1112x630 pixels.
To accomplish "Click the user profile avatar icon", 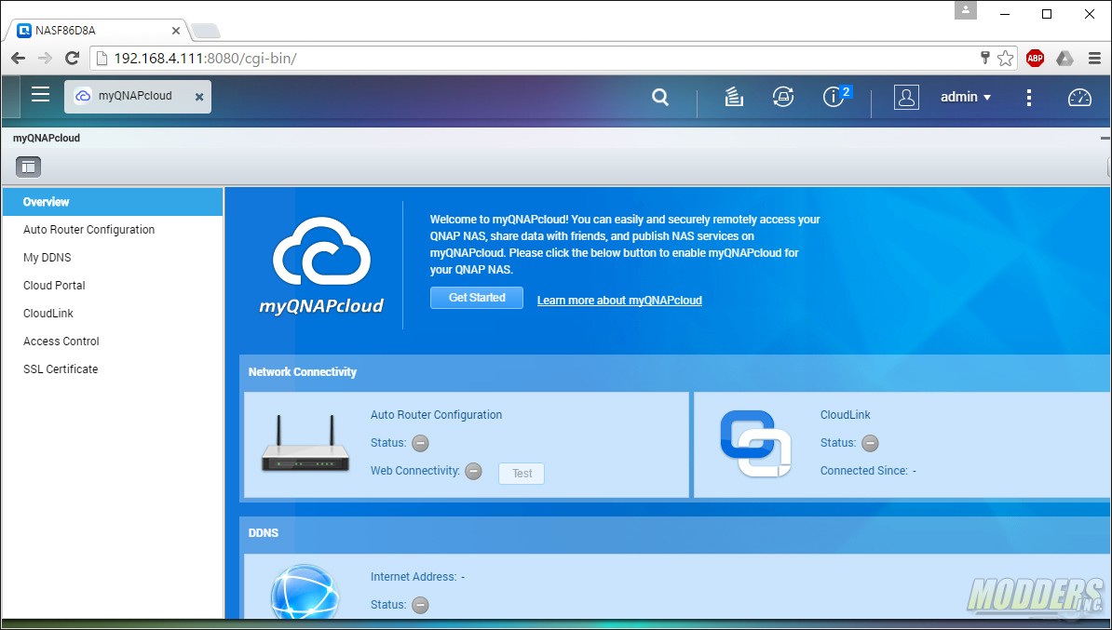I will click(906, 97).
